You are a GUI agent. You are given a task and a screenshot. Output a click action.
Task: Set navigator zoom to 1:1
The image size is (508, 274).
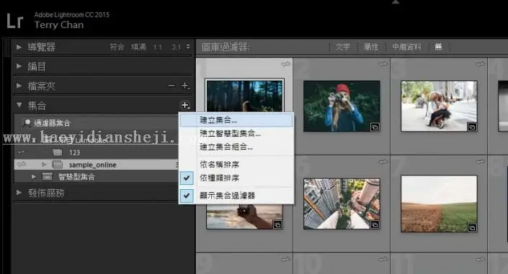point(158,47)
